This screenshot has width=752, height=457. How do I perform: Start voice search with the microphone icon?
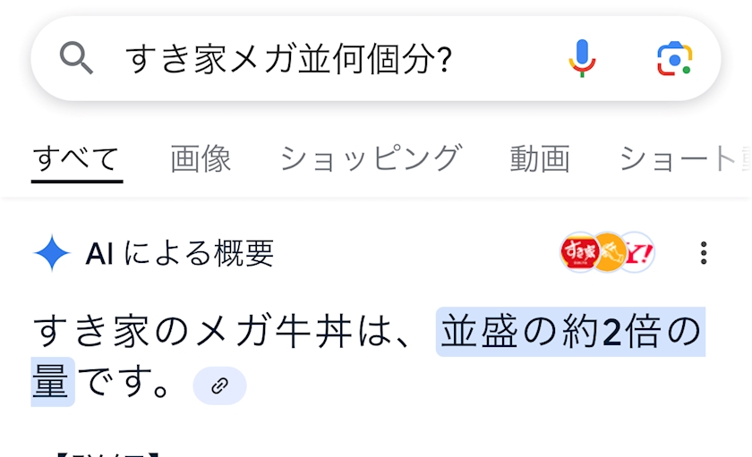[x=582, y=59]
